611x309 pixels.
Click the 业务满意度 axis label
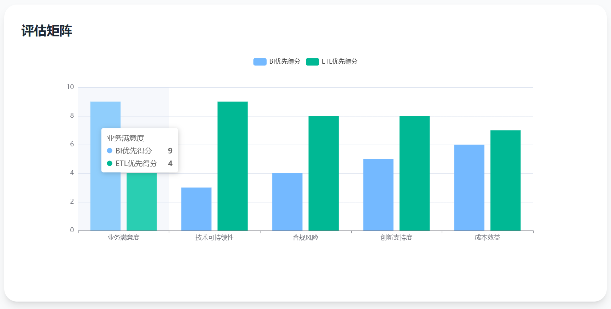(x=123, y=238)
